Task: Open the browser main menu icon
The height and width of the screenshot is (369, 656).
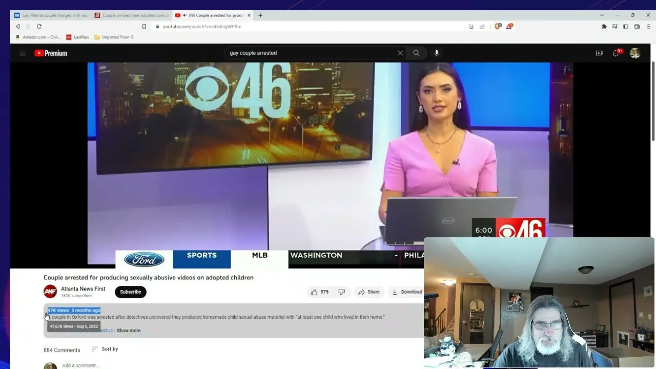Action: click(648, 26)
